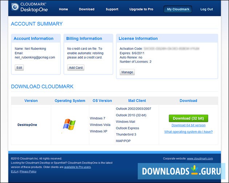229x183 pixels.
Task: Click the 'Windows Mail' mail client entry
Action: [125, 122]
